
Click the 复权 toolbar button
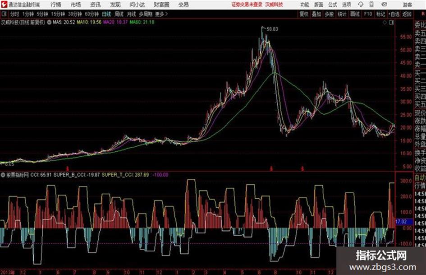click(x=304, y=14)
